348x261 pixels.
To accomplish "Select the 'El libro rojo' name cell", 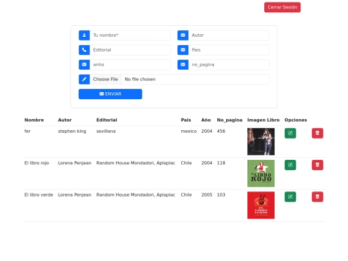I will tap(37, 163).
